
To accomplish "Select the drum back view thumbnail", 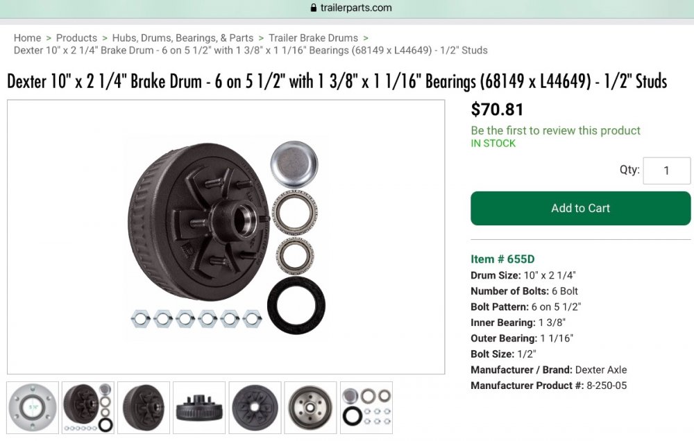I will pyautogui.click(x=255, y=408).
